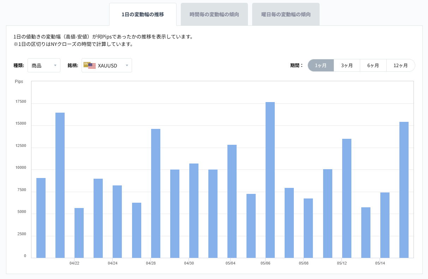Select the 12ヶ月 period option

400,65
